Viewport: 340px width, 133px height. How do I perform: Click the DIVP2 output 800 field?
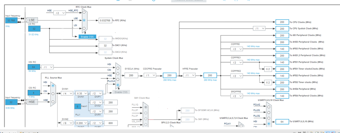[x=111, y=123]
